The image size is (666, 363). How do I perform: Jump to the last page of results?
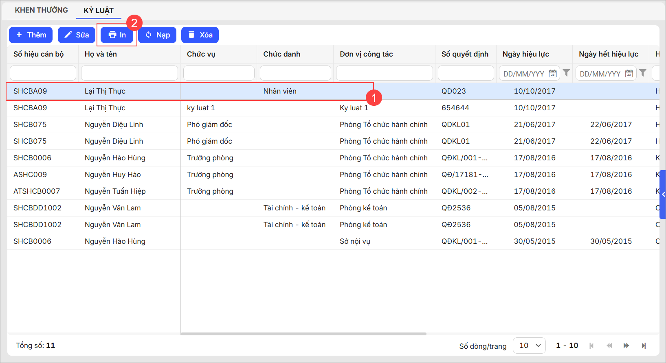pos(644,346)
